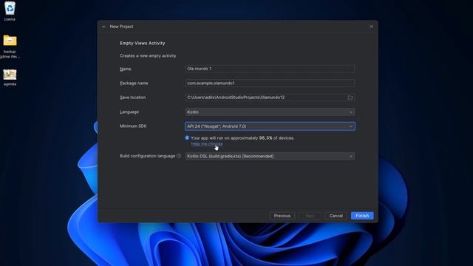Click the New Project window title

pos(121,27)
